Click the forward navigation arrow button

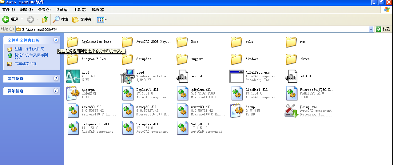(x=30, y=19)
